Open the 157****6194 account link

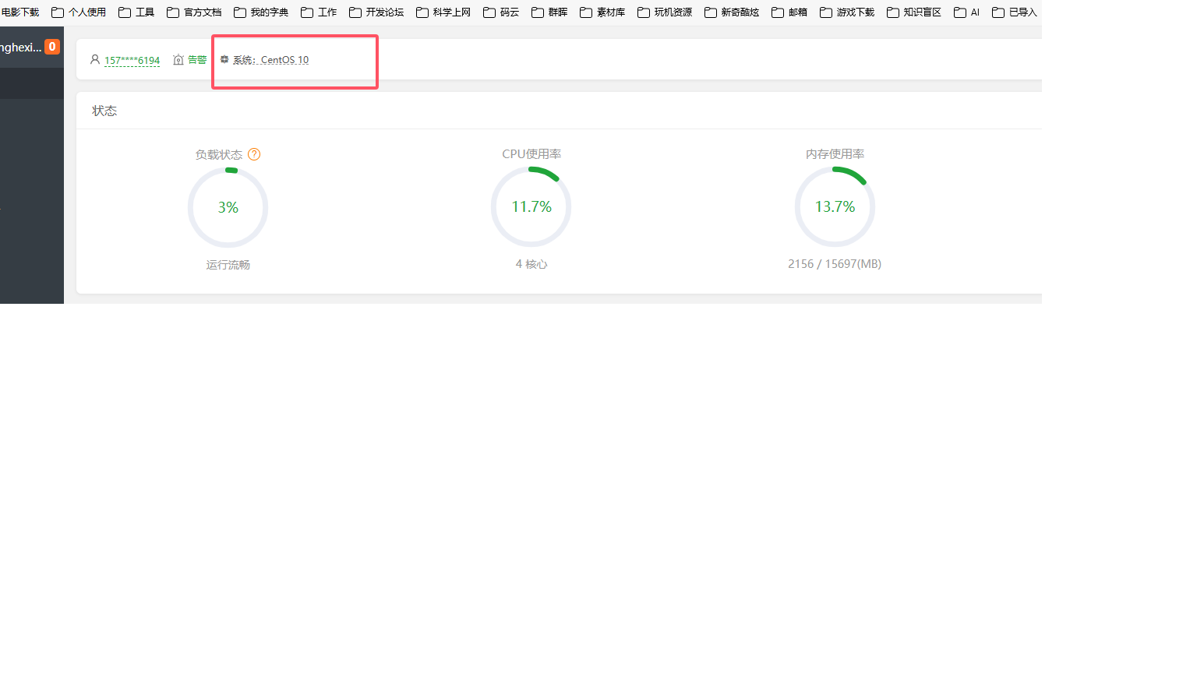click(132, 60)
